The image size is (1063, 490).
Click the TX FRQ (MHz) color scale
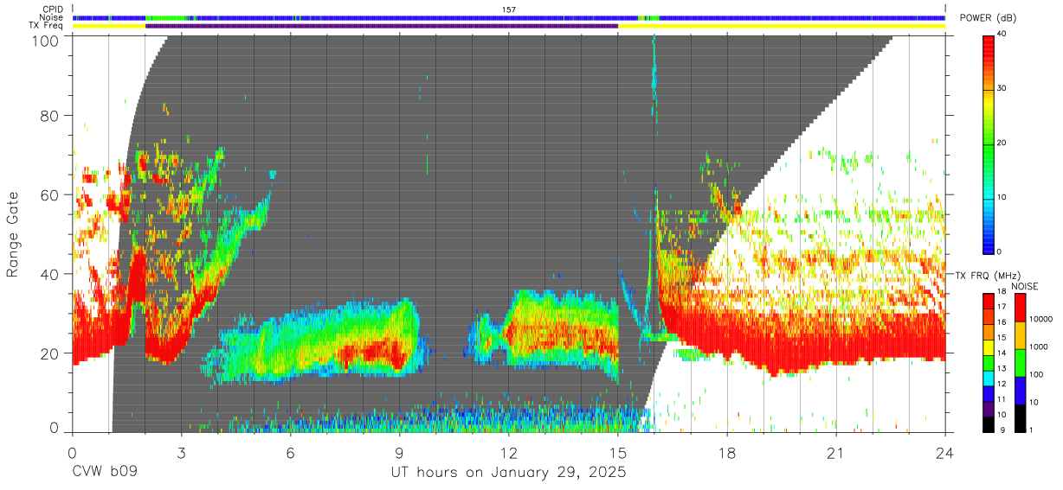coord(989,362)
